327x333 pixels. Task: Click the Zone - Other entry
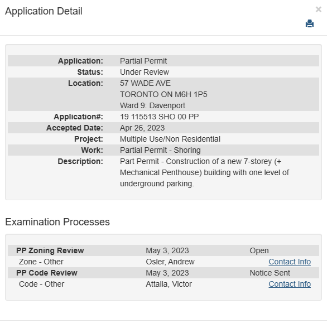click(41, 262)
